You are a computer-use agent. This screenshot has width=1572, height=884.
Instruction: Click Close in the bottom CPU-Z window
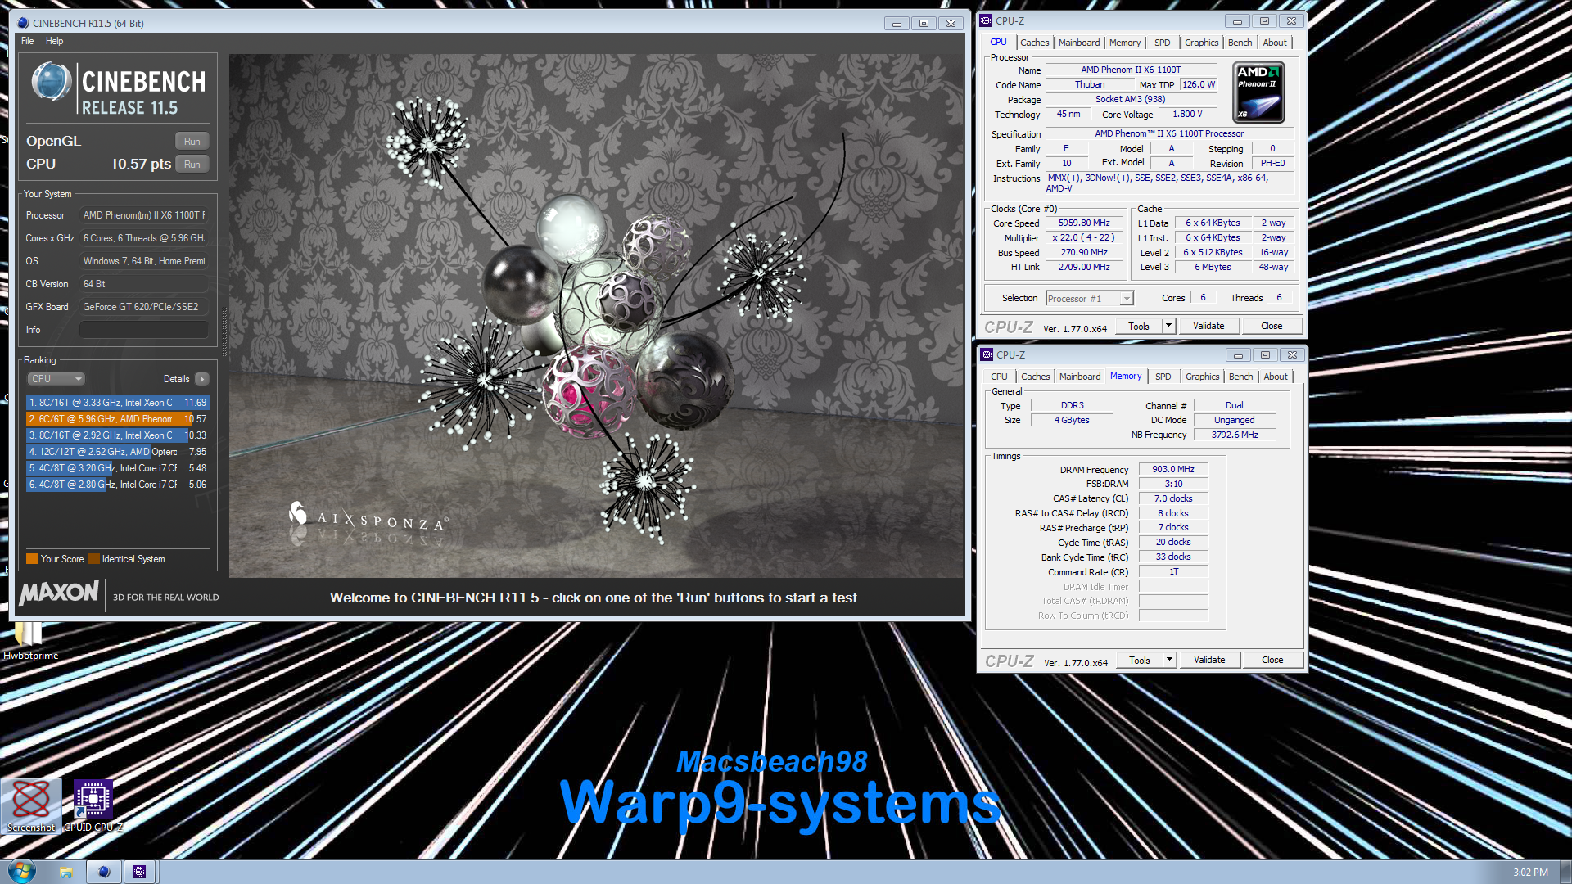[1272, 660]
